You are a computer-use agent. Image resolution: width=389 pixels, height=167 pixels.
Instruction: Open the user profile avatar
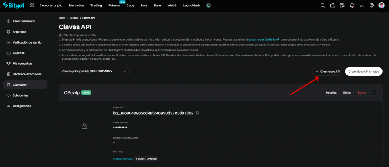coord(381,5)
